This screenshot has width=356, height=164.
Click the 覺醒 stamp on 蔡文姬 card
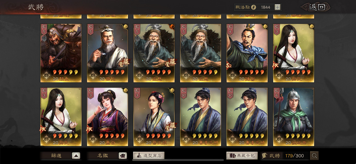tap(170, 126)
